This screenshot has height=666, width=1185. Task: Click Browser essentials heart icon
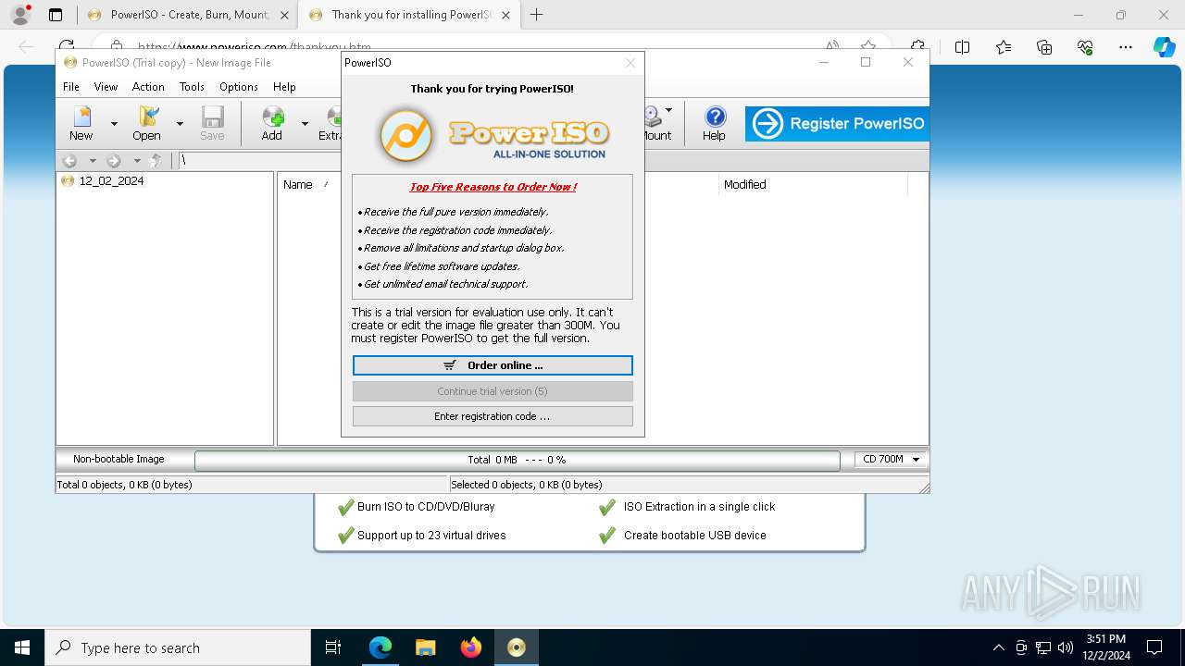pyautogui.click(x=1085, y=47)
